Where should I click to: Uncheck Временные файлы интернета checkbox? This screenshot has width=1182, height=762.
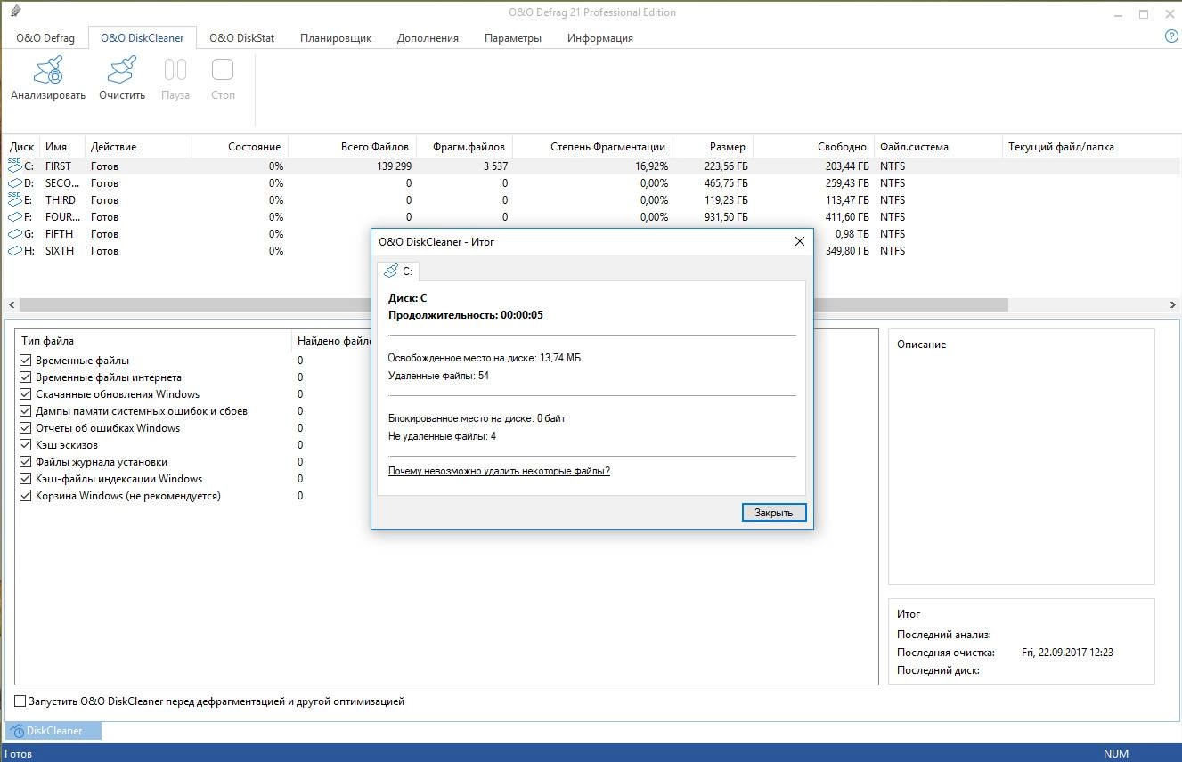click(25, 377)
